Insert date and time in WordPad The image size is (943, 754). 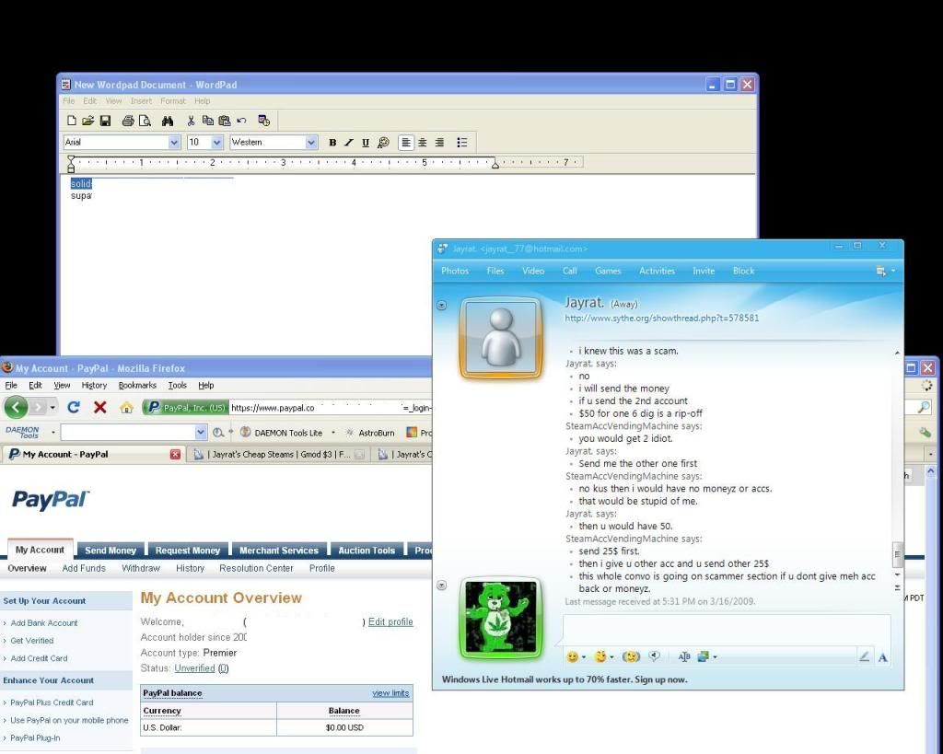(x=263, y=121)
